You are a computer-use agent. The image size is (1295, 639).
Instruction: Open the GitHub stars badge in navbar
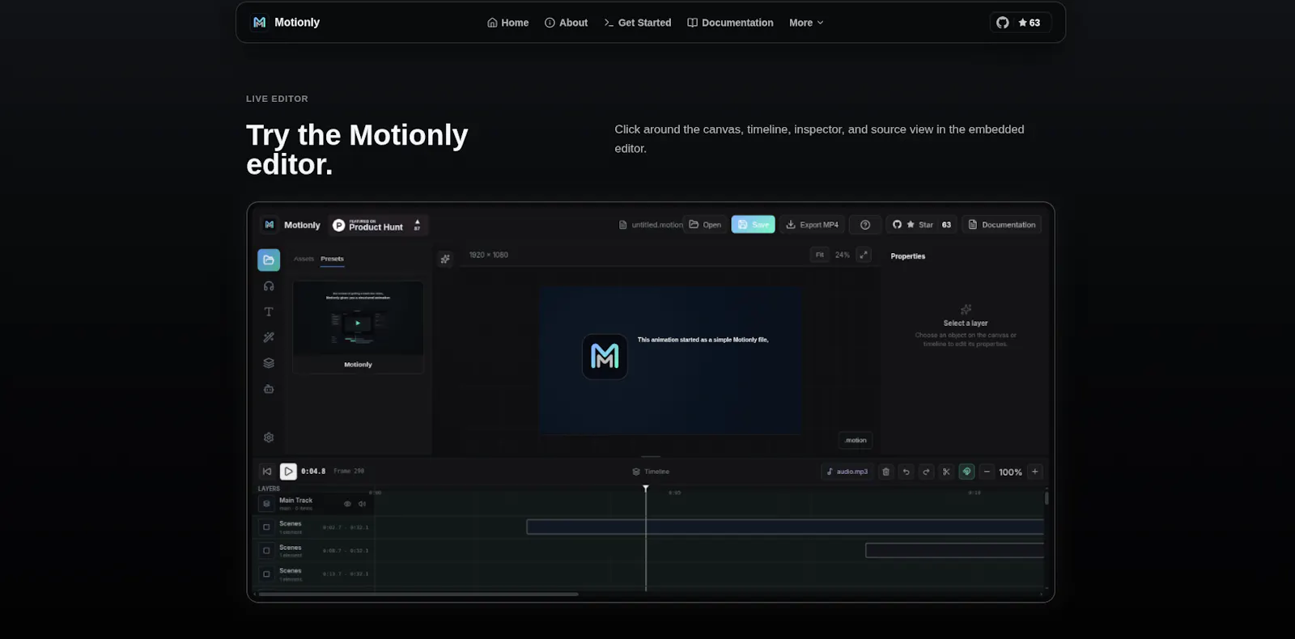tap(1020, 23)
